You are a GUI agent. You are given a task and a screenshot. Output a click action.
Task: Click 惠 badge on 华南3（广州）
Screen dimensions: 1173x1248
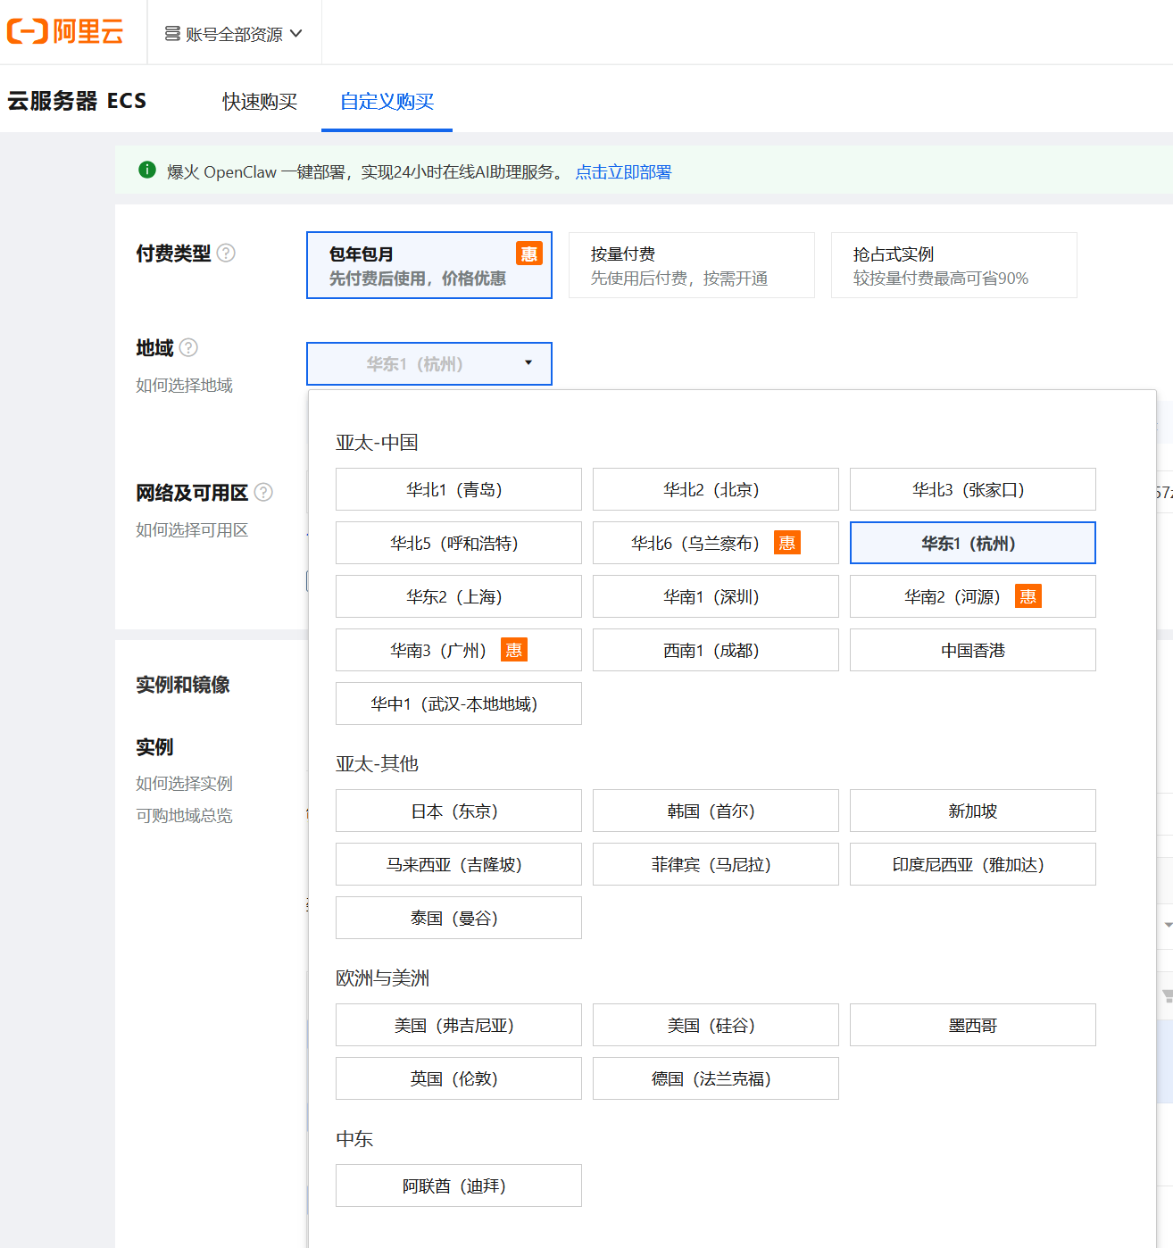(514, 650)
